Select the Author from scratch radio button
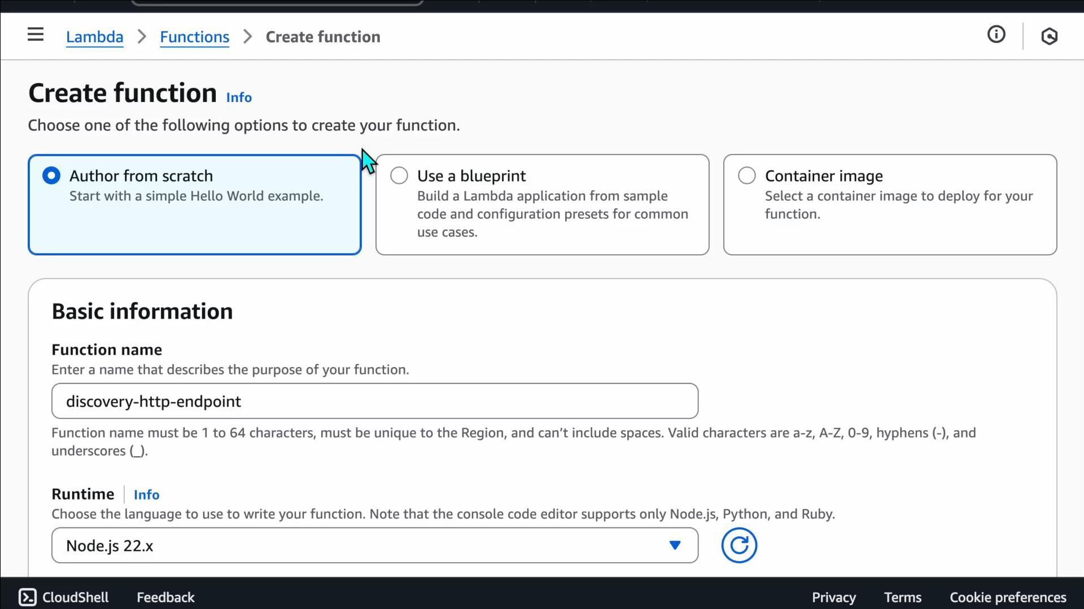Viewport: 1084px width, 609px height. 51,176
